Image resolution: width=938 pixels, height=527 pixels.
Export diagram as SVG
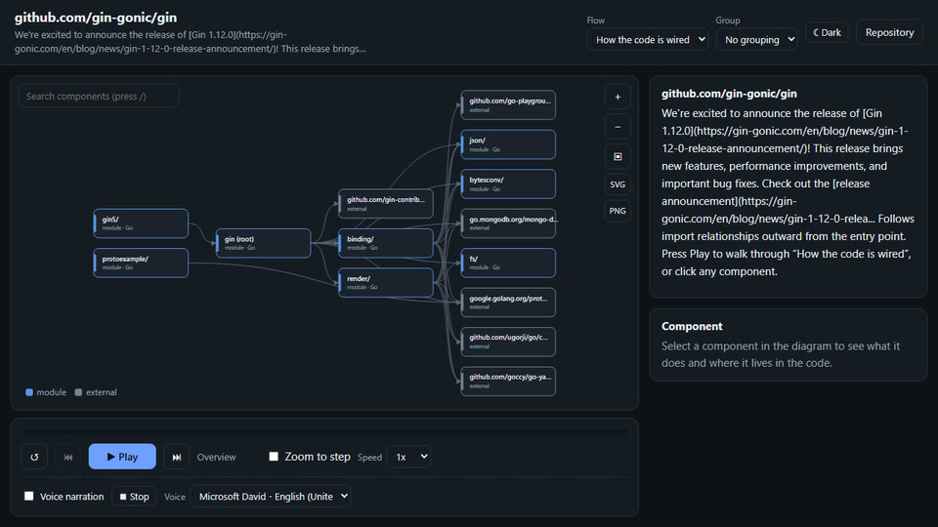[618, 184]
